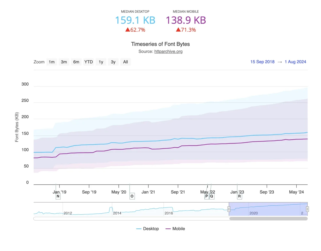
Task: Click the left navigator range handle
Action: pyautogui.click(x=229, y=209)
